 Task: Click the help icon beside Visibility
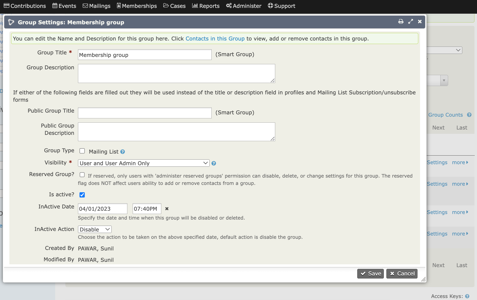click(x=214, y=163)
